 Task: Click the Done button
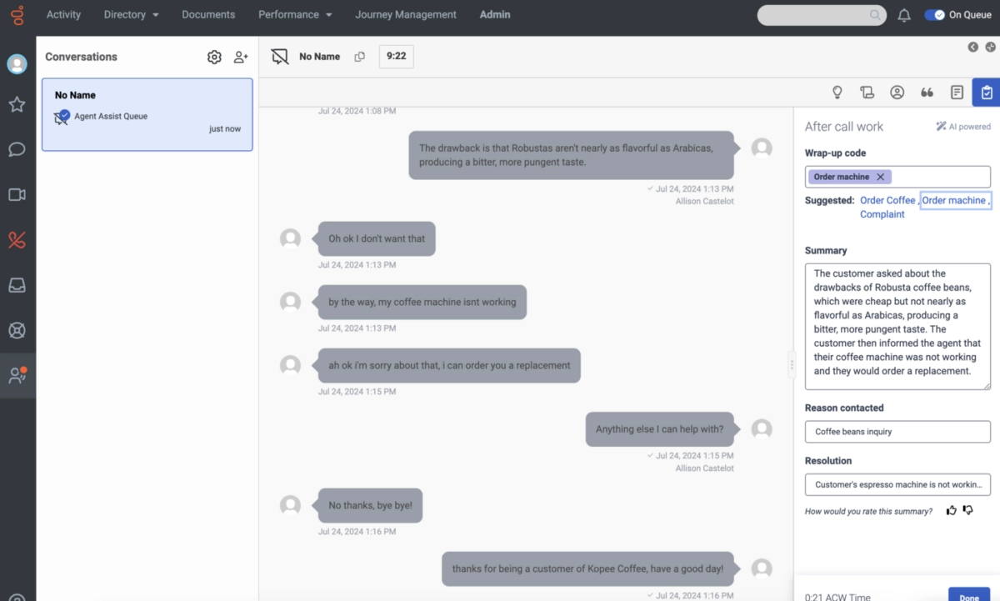(x=969, y=595)
